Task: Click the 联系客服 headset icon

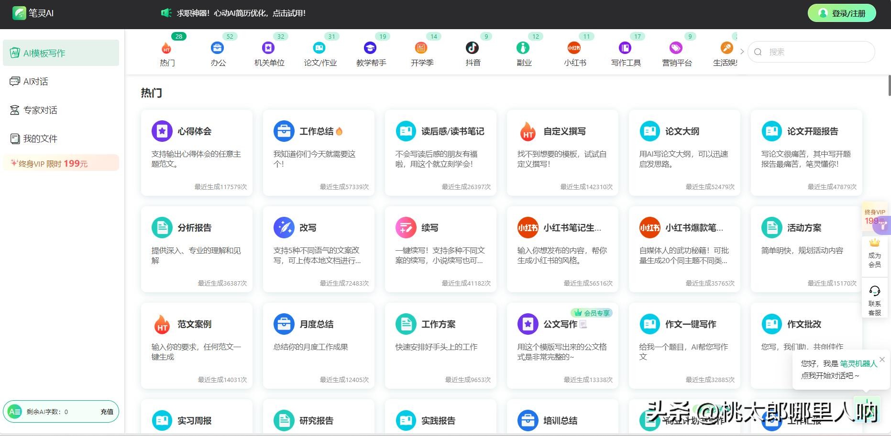Action: [x=875, y=291]
